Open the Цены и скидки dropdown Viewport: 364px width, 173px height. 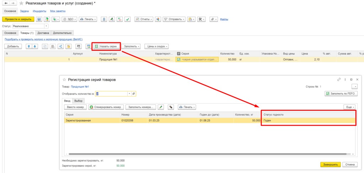click(x=156, y=47)
